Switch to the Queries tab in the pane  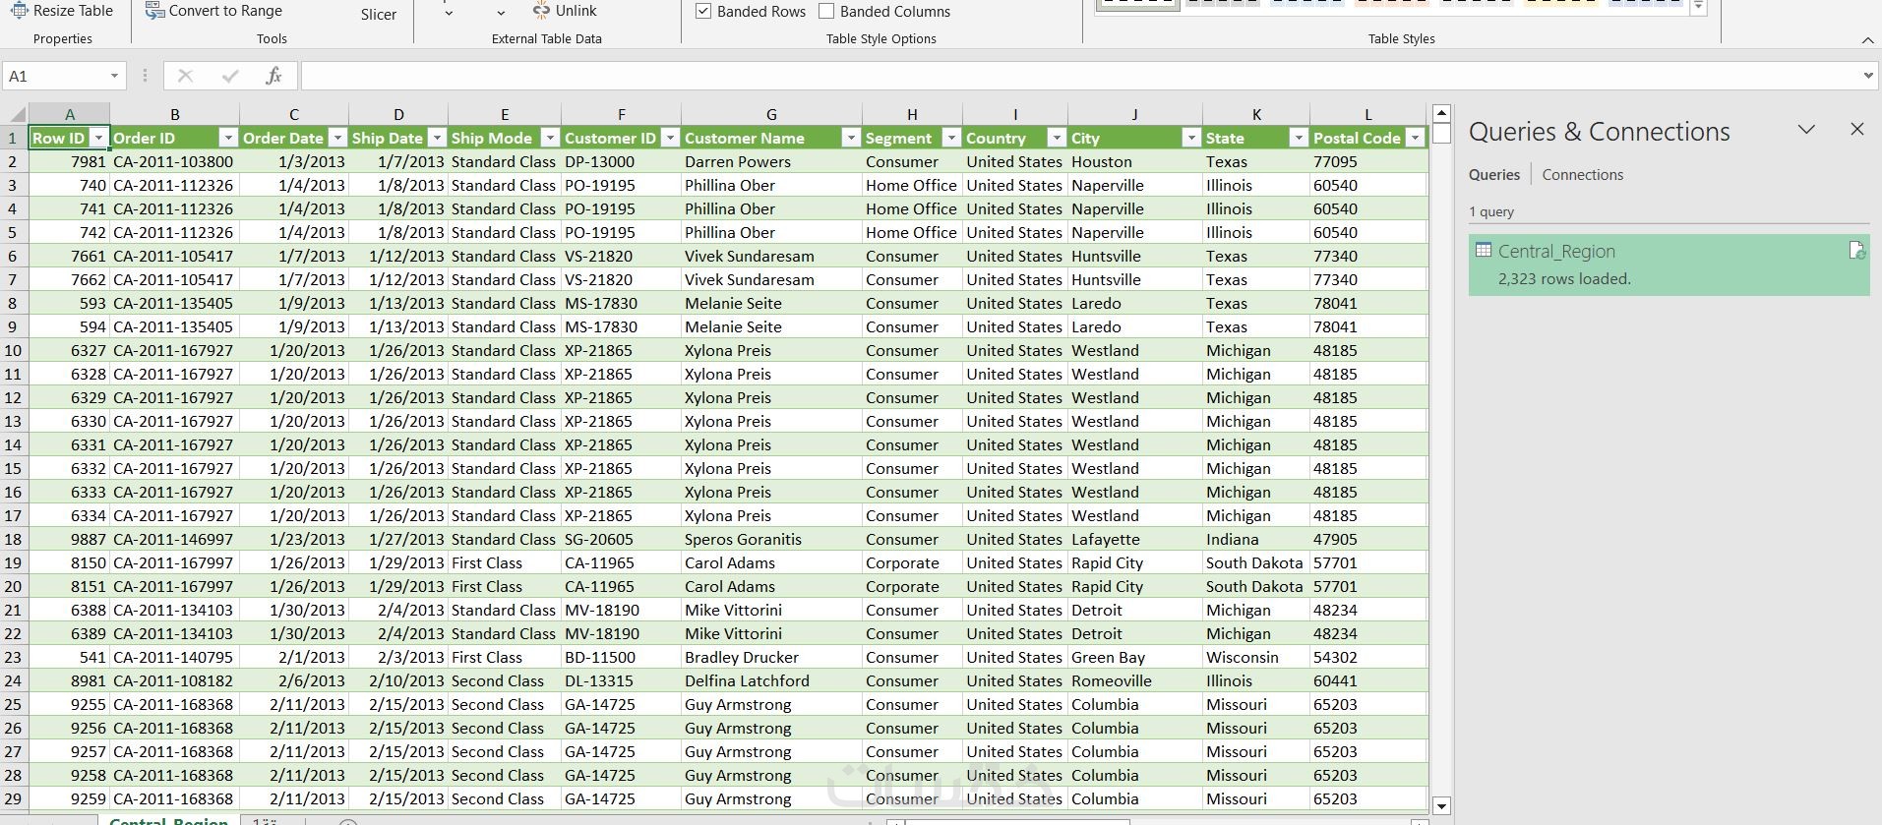tap(1494, 174)
